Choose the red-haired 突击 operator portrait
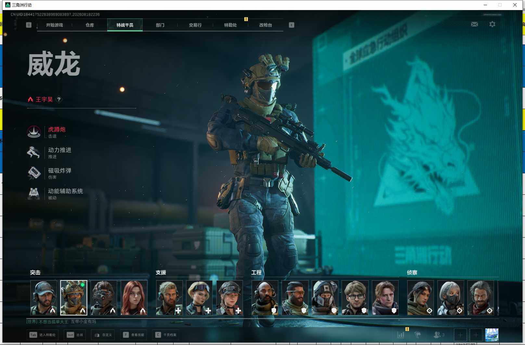 (134, 298)
